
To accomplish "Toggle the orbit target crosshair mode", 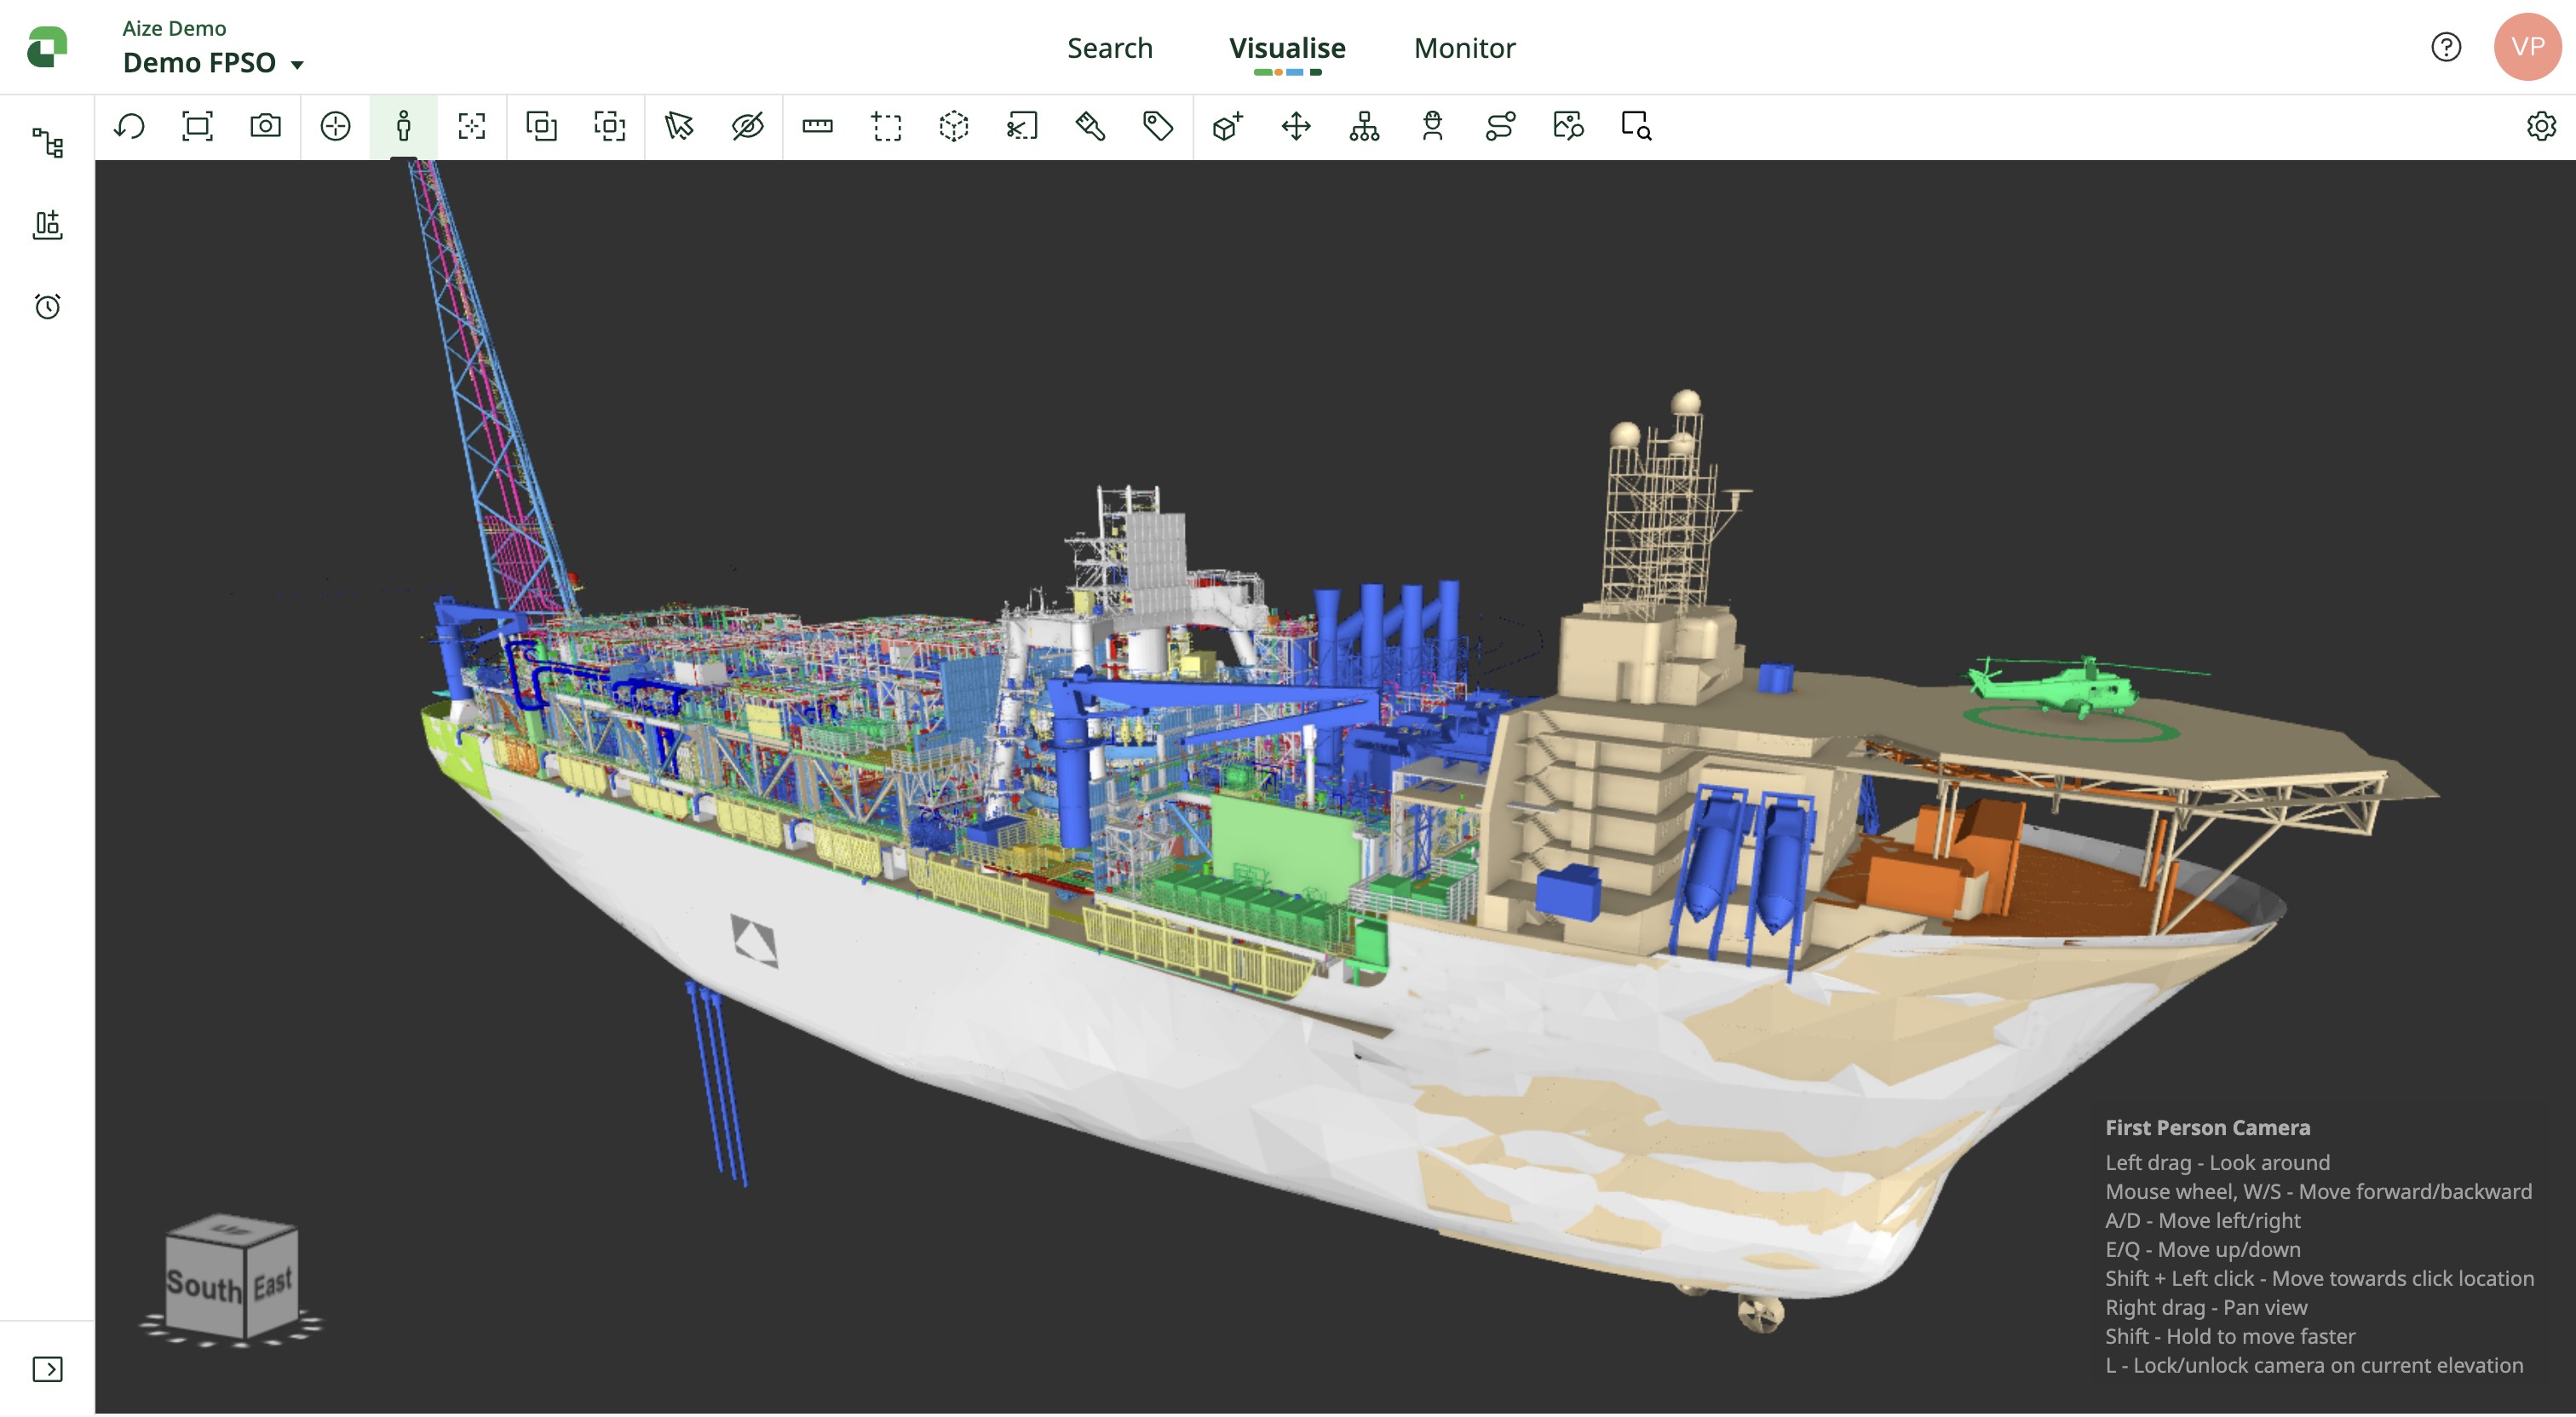I will tap(335, 126).
